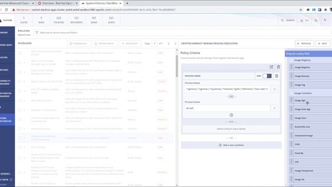The width and height of the screenshot is (332, 187).
Task: Select the Image Registry policy field
Action: pos(310,68)
